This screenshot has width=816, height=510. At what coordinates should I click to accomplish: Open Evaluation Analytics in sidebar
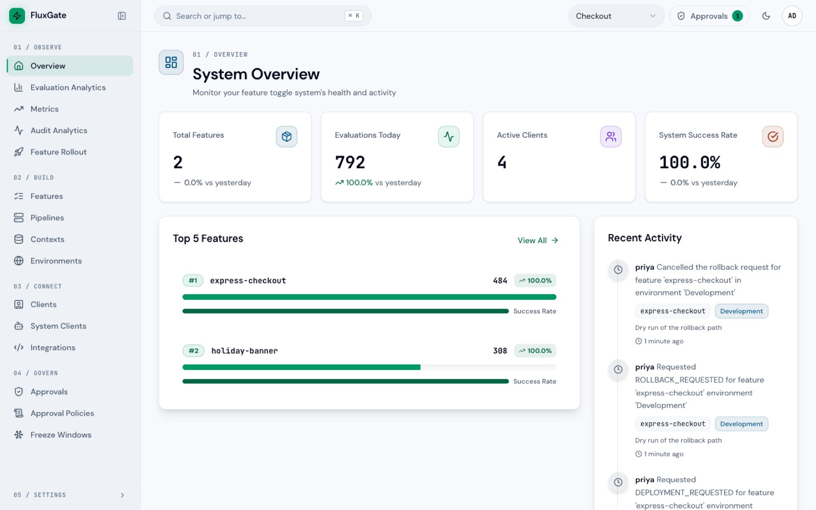click(70, 87)
